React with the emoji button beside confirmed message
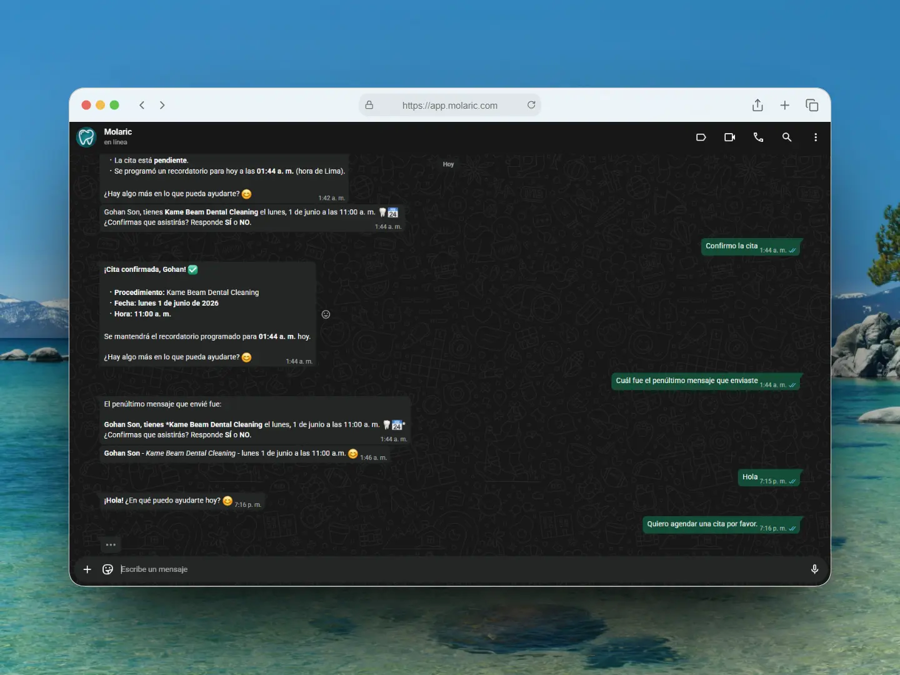 (x=326, y=314)
